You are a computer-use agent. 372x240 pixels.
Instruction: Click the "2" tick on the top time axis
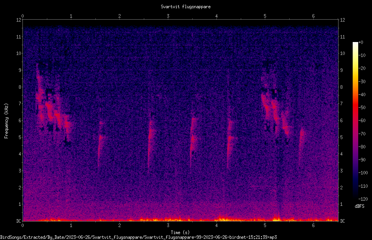[119, 16]
